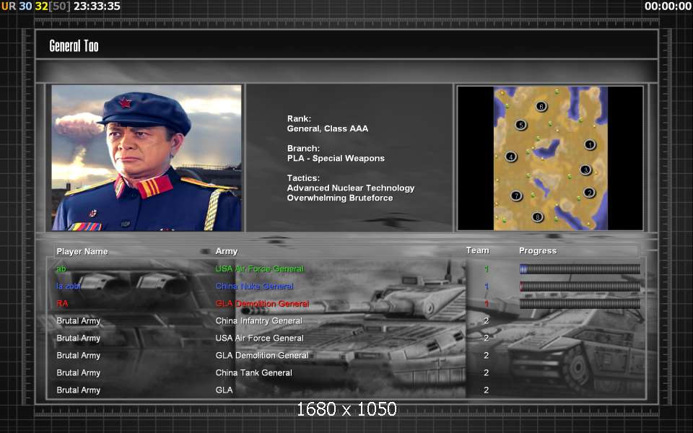Click start position 5 marker on minimap
This screenshot has width=693, height=433.
520,125
